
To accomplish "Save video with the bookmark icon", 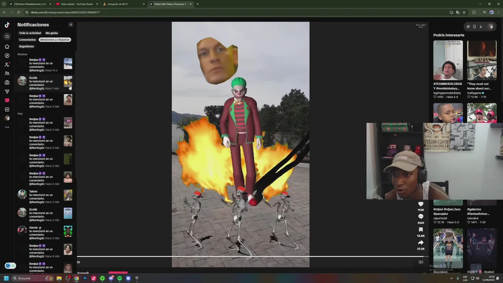I will tap(421, 230).
